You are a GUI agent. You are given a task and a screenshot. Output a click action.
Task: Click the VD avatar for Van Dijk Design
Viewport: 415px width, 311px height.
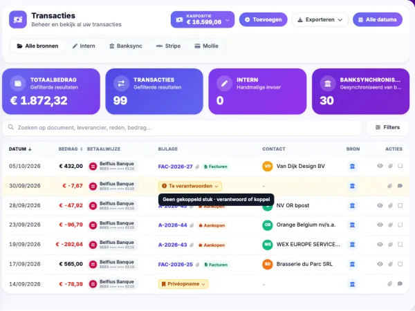(268, 167)
